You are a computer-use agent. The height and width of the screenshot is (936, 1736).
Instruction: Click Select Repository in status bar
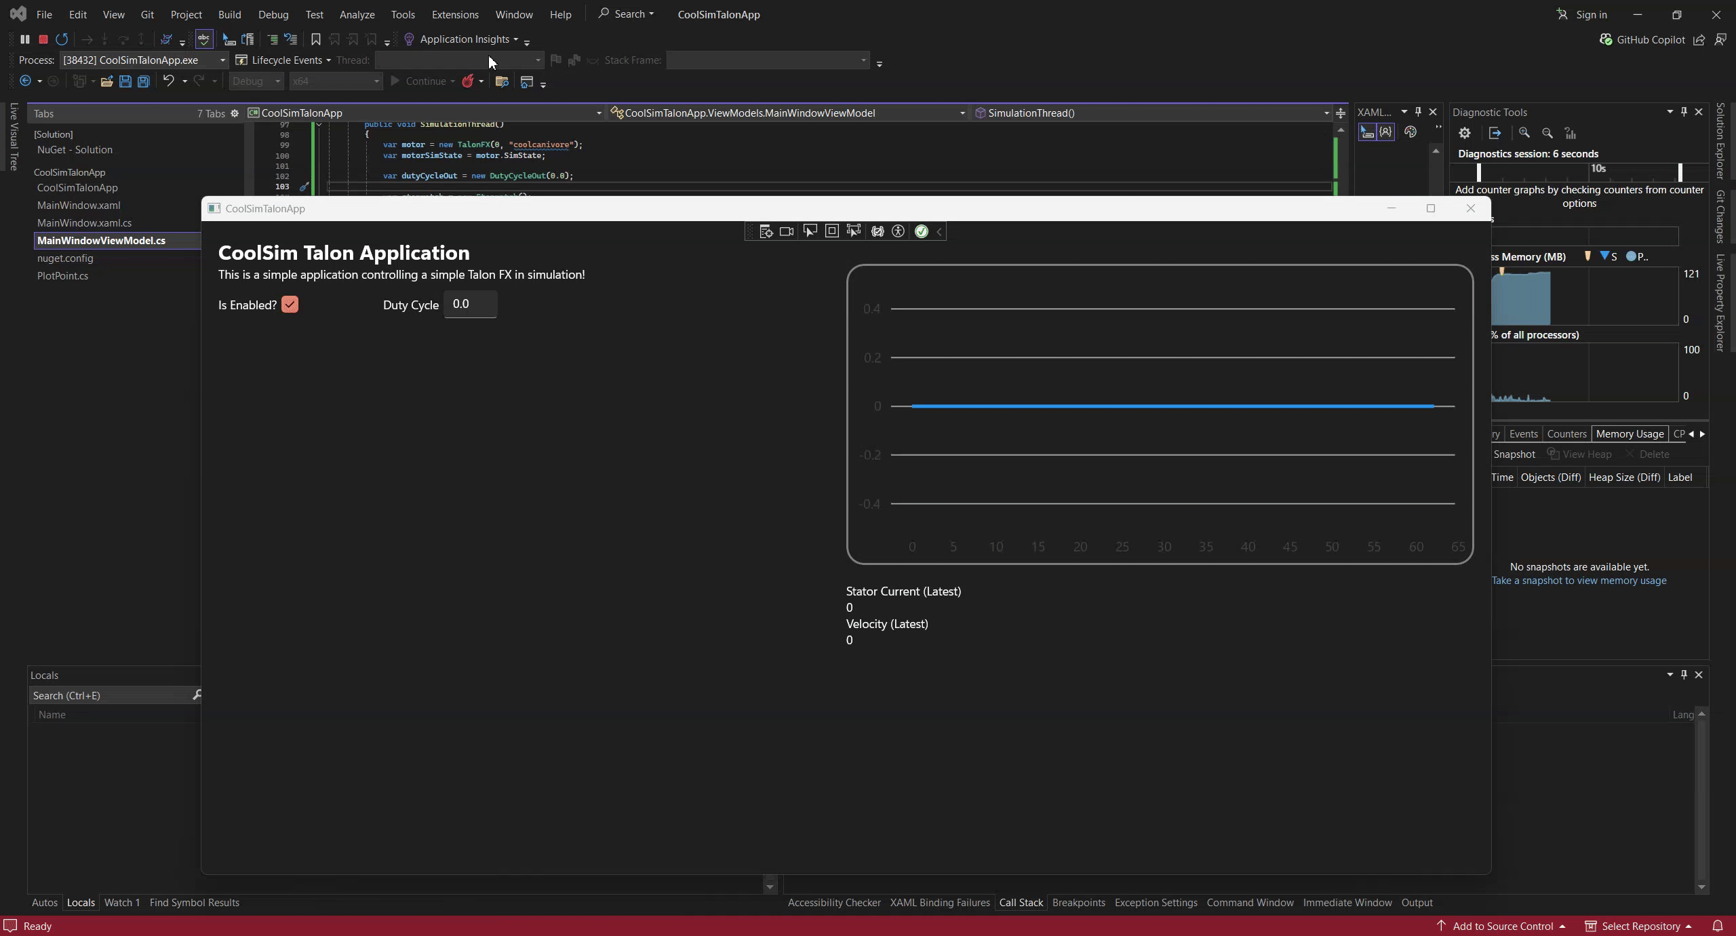point(1638,927)
